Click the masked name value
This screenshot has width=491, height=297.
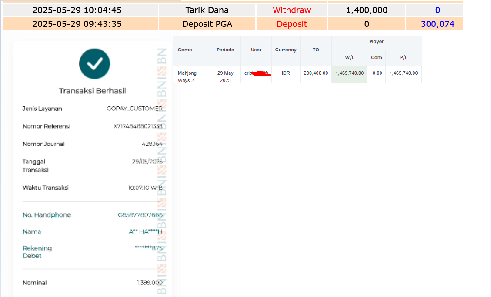coord(146,232)
